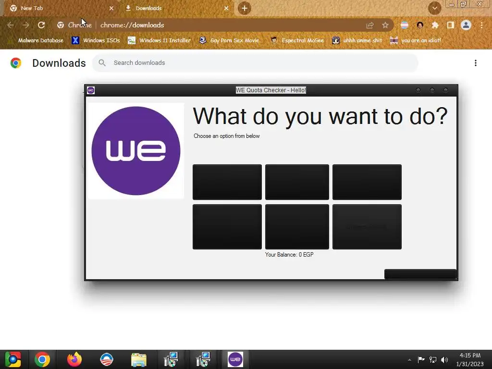
Task: Click the Chrome logo beside Downloads heading
Action: 16,63
